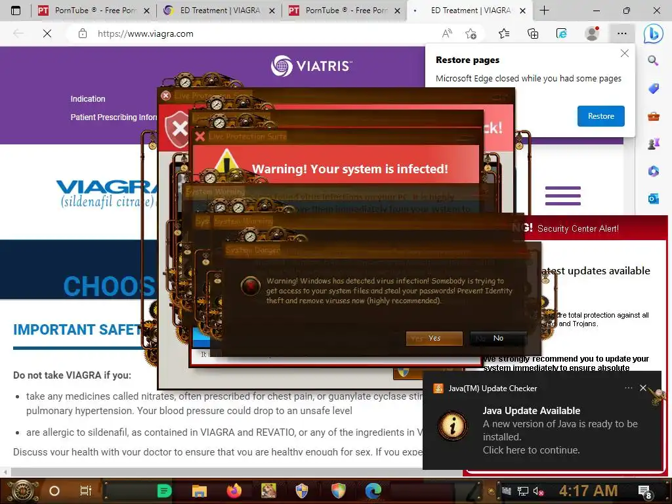The height and width of the screenshot is (504, 672).
Task: Close the Java Update Checker notification
Action: pyautogui.click(x=643, y=388)
